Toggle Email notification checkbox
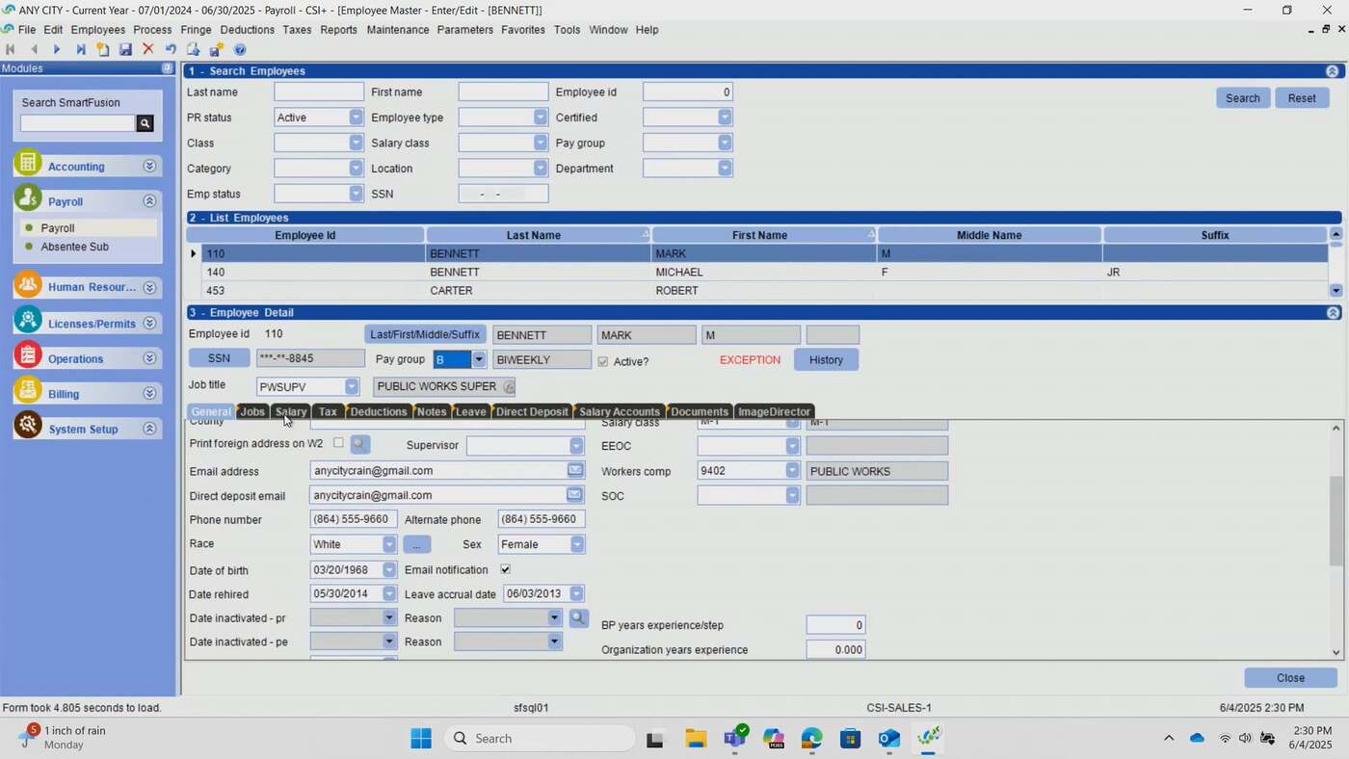 point(505,569)
